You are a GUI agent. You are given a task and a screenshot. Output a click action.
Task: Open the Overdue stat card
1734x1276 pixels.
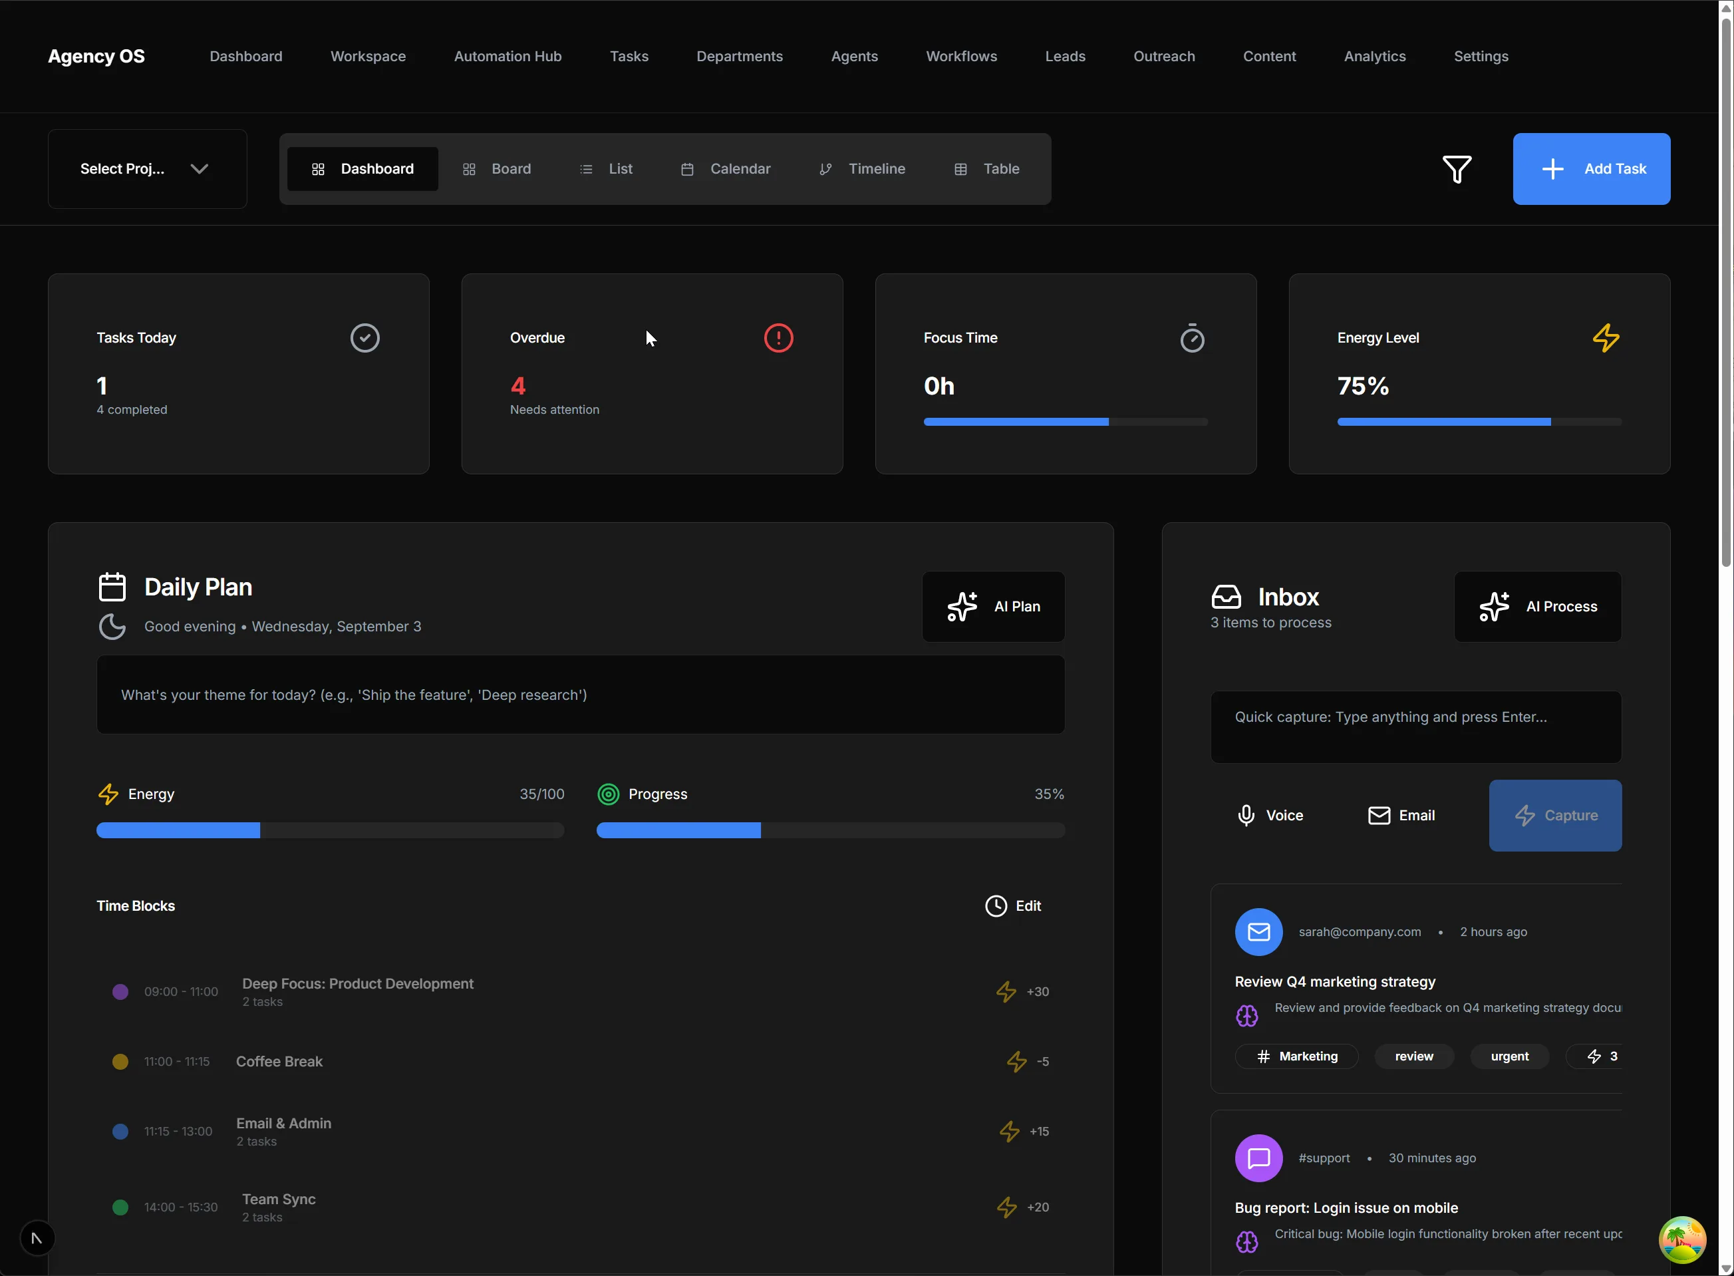652,374
